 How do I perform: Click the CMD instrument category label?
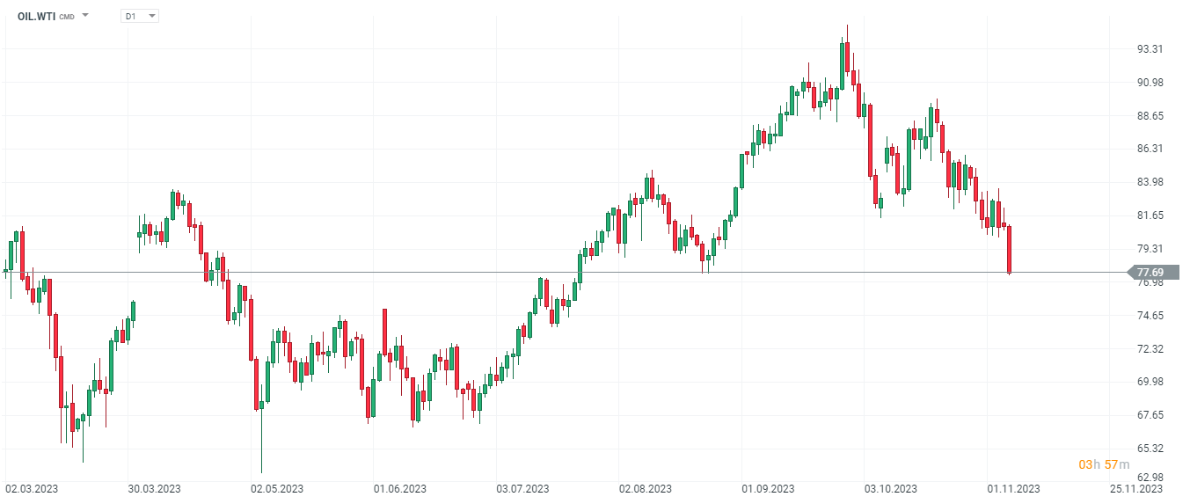pos(67,17)
